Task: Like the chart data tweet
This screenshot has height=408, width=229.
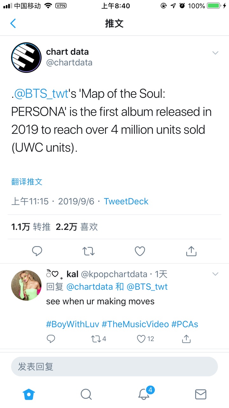Action: click(140, 251)
